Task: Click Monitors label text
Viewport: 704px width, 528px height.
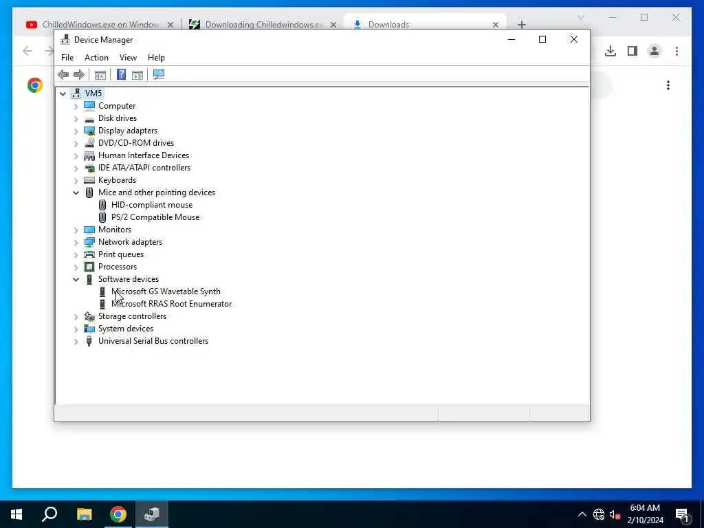Action: pos(115,230)
